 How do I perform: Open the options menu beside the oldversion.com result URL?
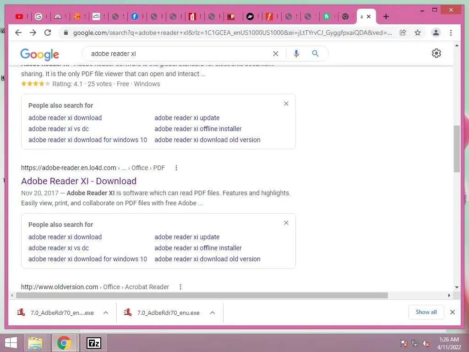(180, 287)
